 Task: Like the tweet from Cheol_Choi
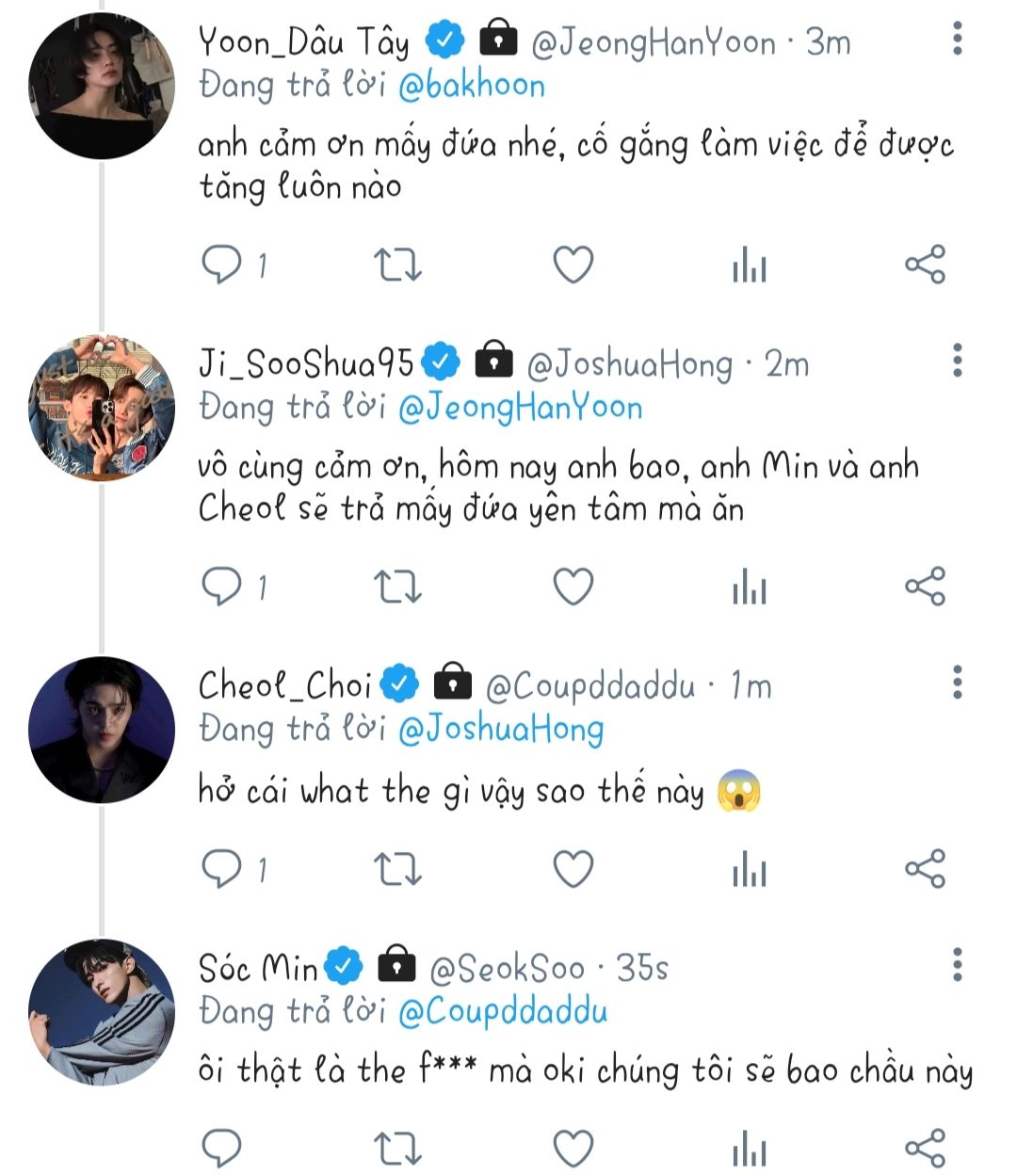[573, 869]
